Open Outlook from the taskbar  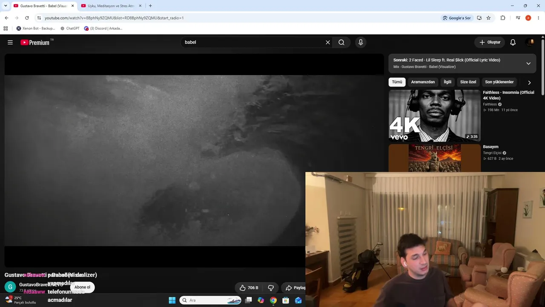(298, 300)
